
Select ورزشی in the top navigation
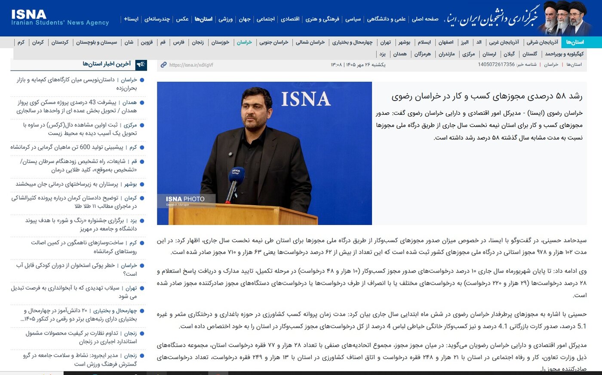coord(226,19)
